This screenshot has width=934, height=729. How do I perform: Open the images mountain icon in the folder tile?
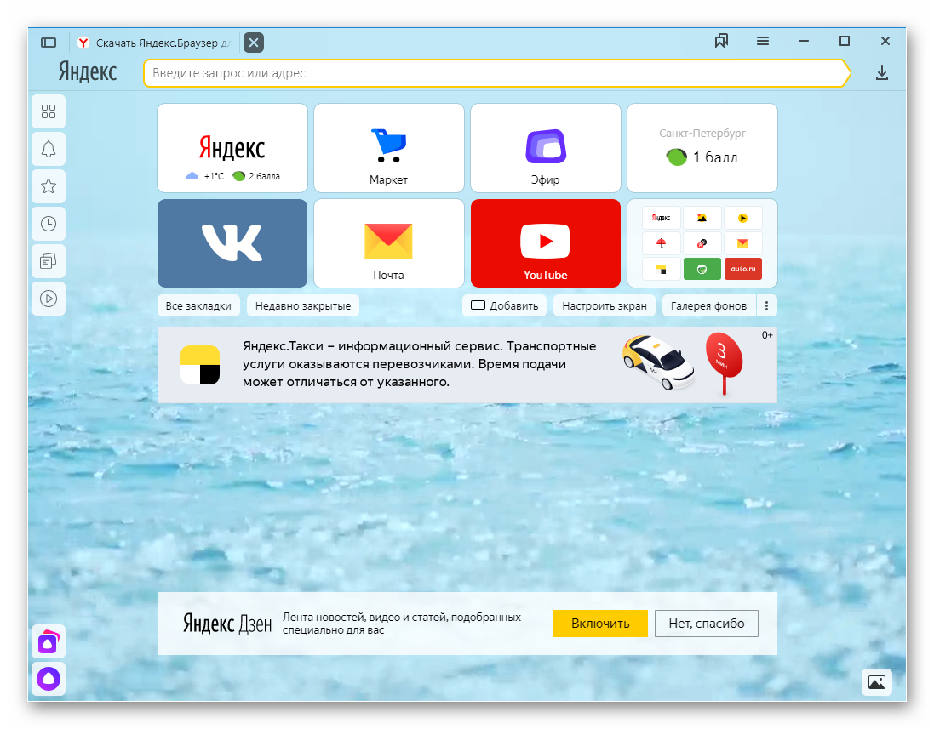(x=702, y=218)
